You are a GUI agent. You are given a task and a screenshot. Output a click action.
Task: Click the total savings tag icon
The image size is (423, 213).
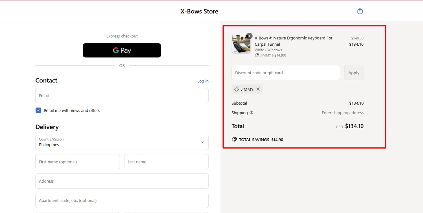click(234, 139)
